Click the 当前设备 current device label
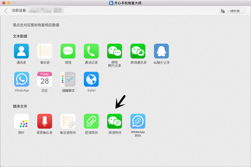The image size is (251, 167). pyautogui.click(x=20, y=10)
